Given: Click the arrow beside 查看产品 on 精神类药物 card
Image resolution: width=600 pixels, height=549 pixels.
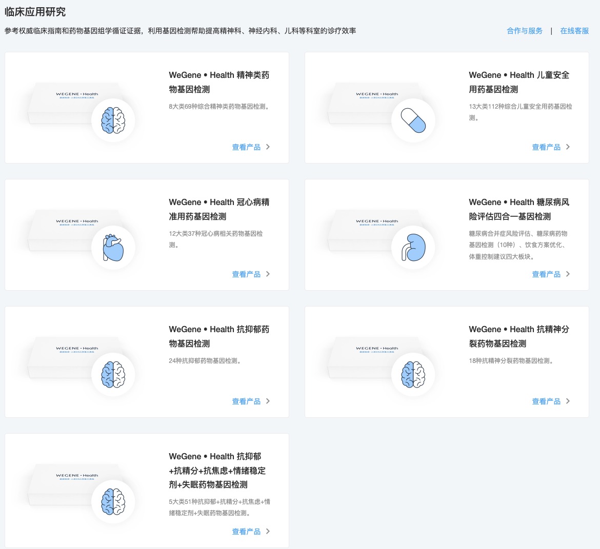Looking at the screenshot, I should tap(268, 147).
